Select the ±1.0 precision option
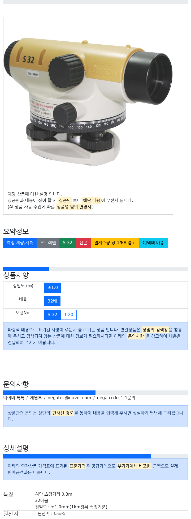 click(x=53, y=288)
